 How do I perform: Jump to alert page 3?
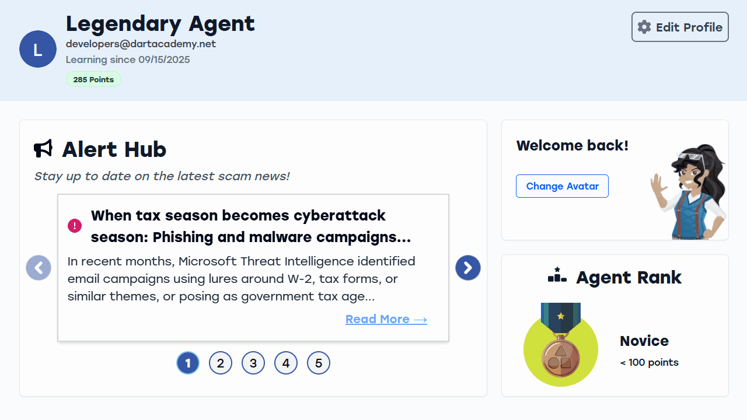(x=253, y=362)
